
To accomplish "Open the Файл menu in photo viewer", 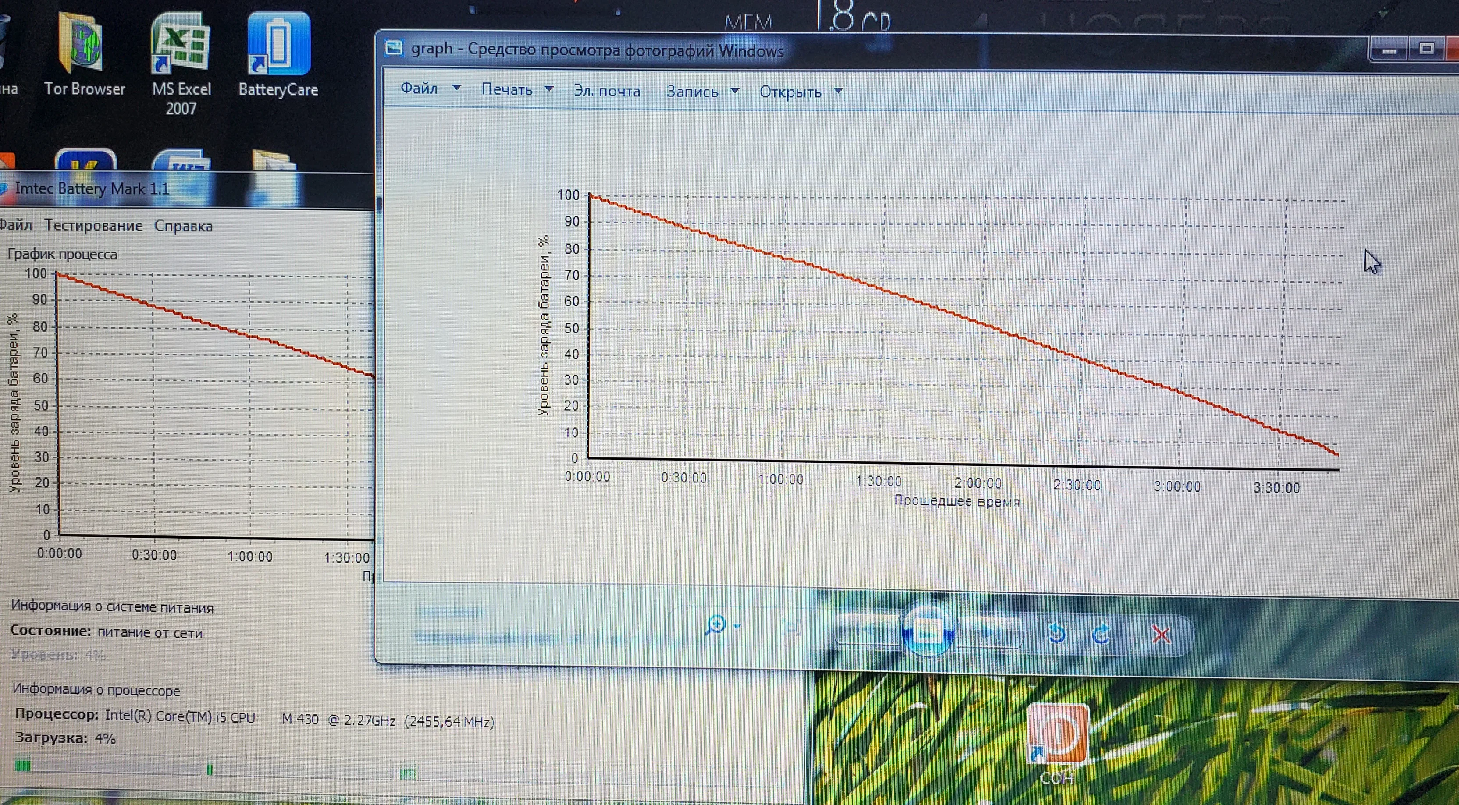I will pyautogui.click(x=419, y=89).
